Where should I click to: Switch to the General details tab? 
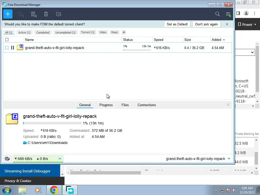85,105
